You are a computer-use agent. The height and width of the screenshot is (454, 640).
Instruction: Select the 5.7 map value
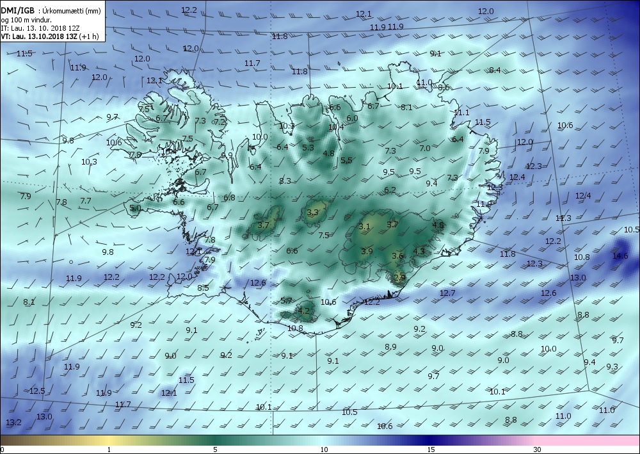pyautogui.click(x=287, y=301)
